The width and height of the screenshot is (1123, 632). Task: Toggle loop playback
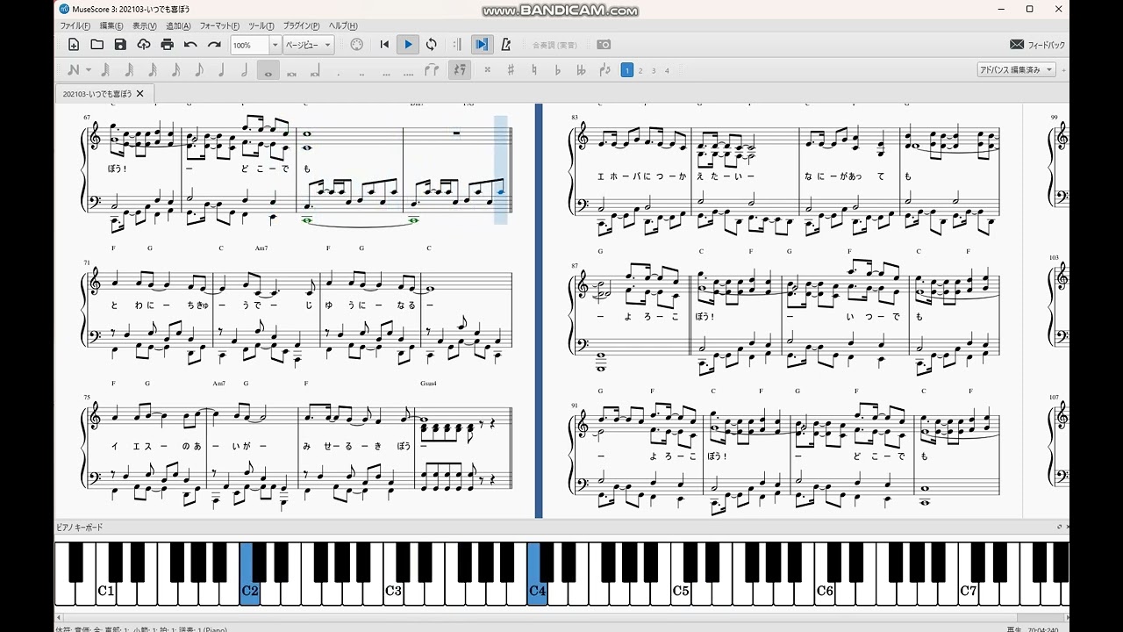(x=431, y=45)
